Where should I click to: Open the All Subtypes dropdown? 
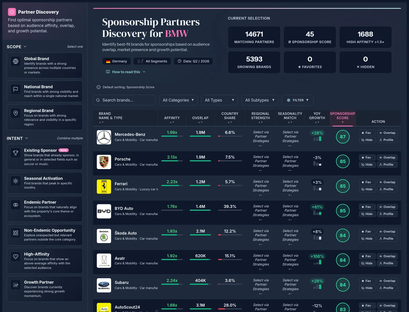[260, 100]
